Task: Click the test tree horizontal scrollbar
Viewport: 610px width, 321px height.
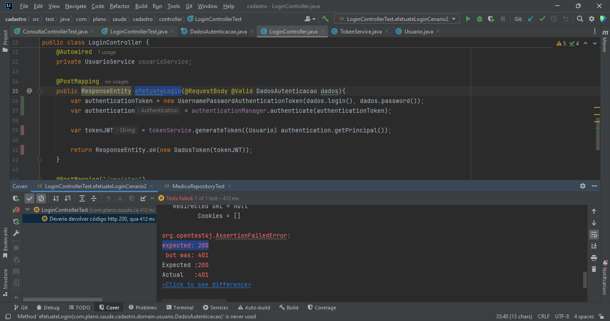Action: point(63,300)
